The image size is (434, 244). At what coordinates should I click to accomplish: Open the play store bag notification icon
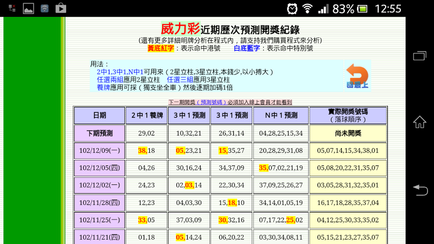click(61, 8)
